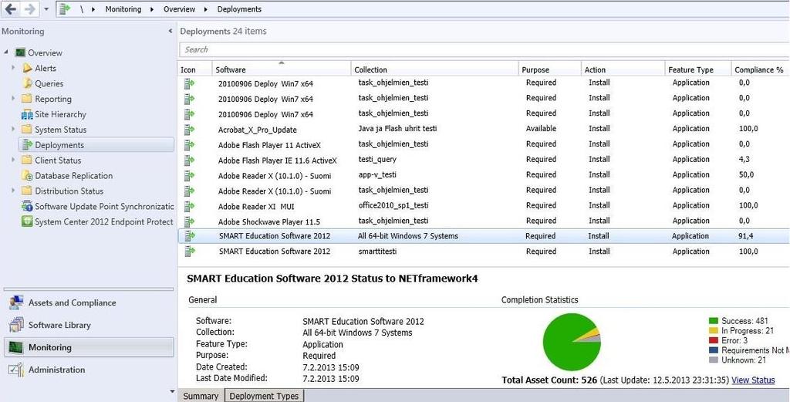Open Queries in the Monitoring tree
The width and height of the screenshot is (790, 402).
[49, 83]
